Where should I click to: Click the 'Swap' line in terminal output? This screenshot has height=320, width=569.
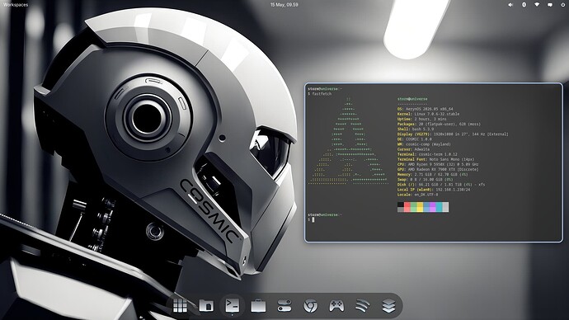425,180
